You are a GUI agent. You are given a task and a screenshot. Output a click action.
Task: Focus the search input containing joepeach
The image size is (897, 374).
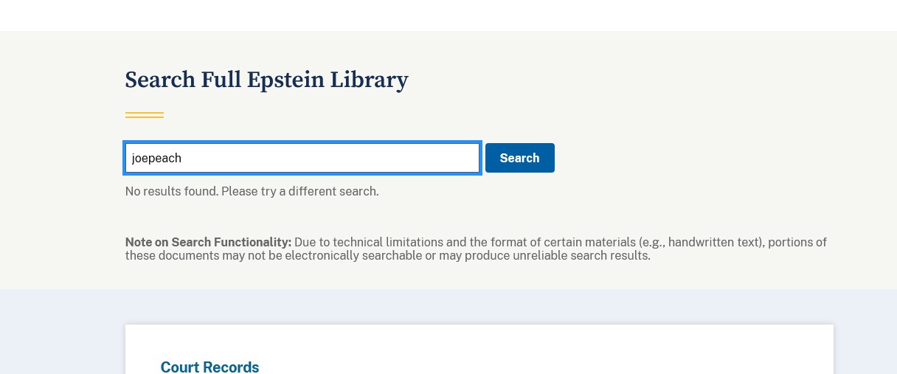click(302, 158)
